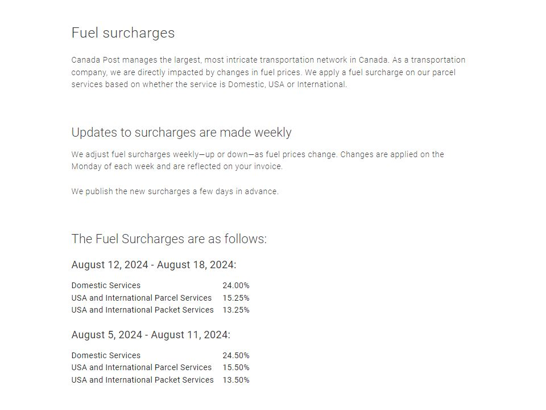
Task: Select the 15.25% parcel surcharge value
Action: (x=236, y=298)
